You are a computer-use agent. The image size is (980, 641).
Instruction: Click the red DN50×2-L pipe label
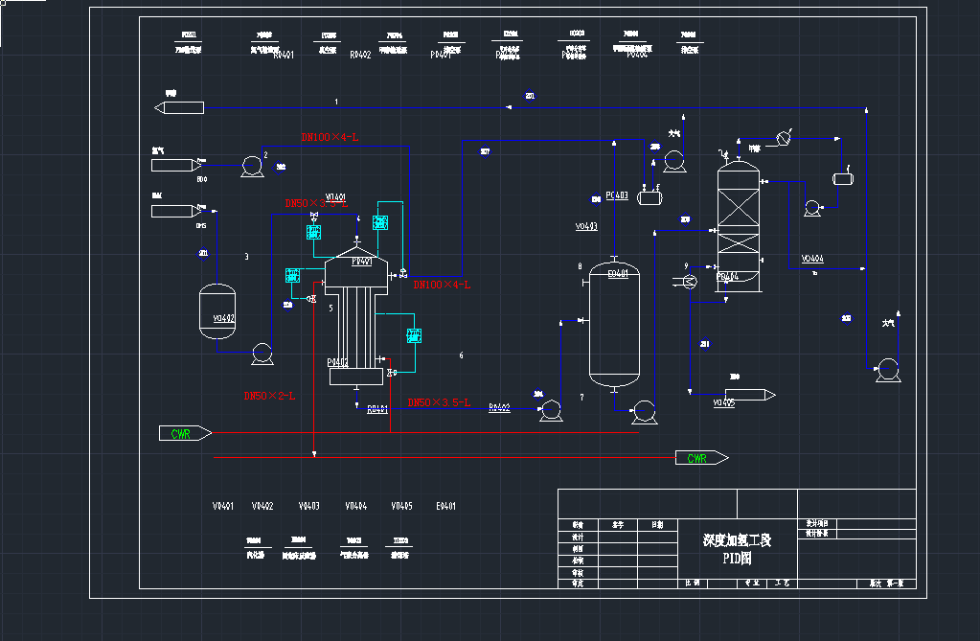pyautogui.click(x=269, y=396)
